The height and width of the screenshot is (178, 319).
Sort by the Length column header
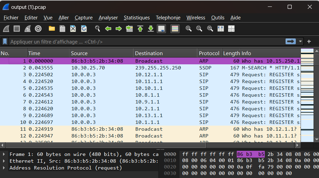(231, 53)
